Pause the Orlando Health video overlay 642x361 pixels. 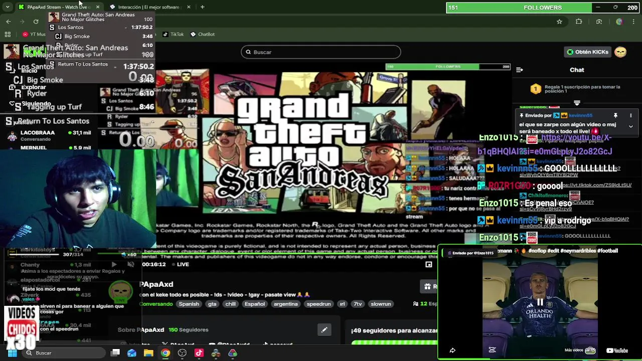pos(540,302)
